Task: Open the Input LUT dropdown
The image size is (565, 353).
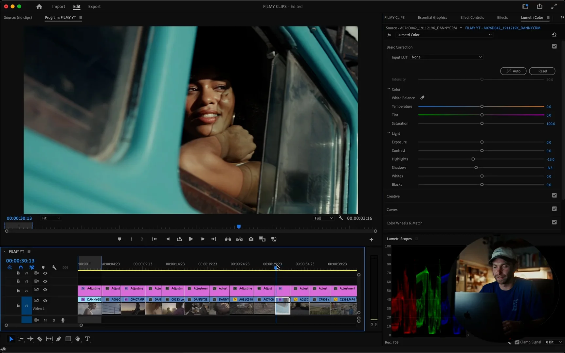Action: [x=447, y=57]
